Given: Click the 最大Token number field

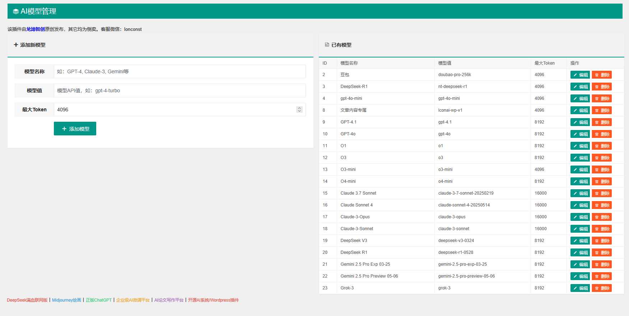Looking at the screenshot, I should click(x=180, y=110).
